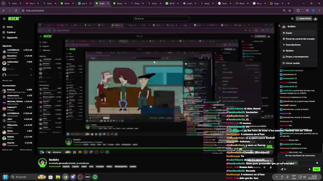Open melianvalen channel in the Siguiendo list
The width and height of the screenshot is (323, 181).
click(17, 63)
